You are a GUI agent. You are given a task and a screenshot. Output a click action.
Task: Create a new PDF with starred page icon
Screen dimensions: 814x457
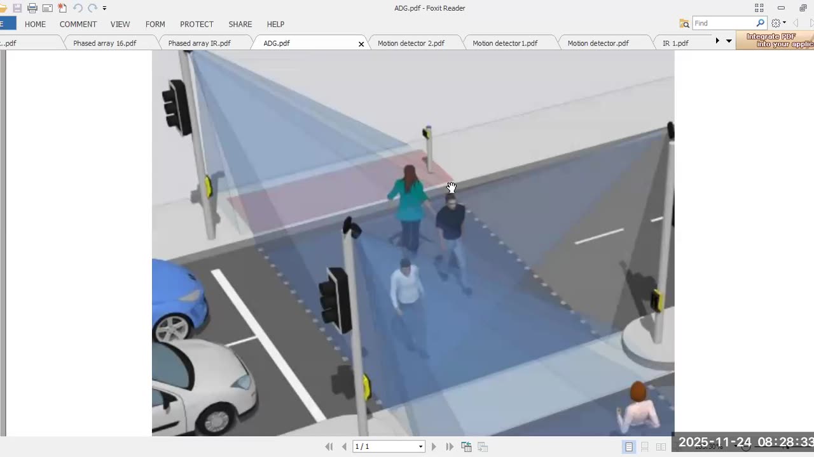62,8
